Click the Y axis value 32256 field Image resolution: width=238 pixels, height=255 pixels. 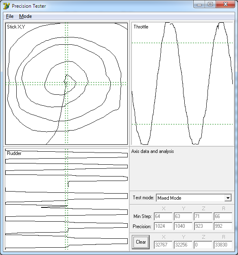(x=183, y=245)
